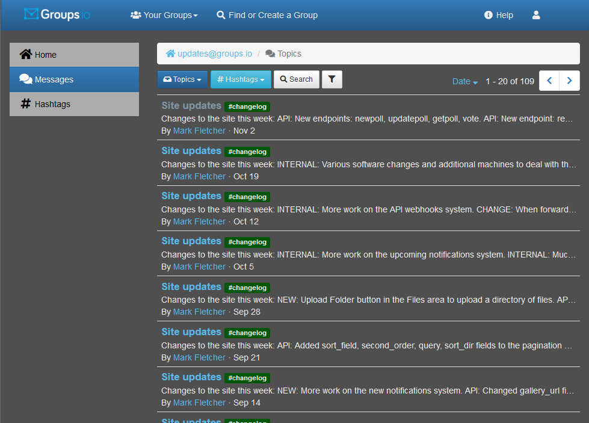Viewport: 589px width, 423px height.
Task: Open Mark Fletcher link on Oct 5 topic
Action: tap(199, 267)
